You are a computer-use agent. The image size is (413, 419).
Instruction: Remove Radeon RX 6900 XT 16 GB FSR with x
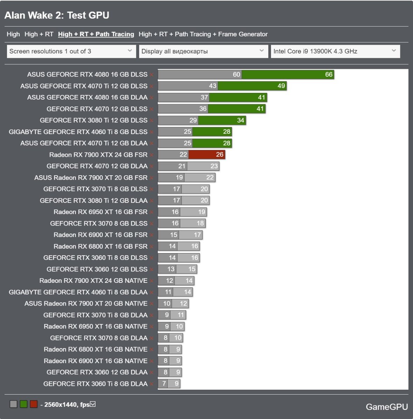[151, 235]
